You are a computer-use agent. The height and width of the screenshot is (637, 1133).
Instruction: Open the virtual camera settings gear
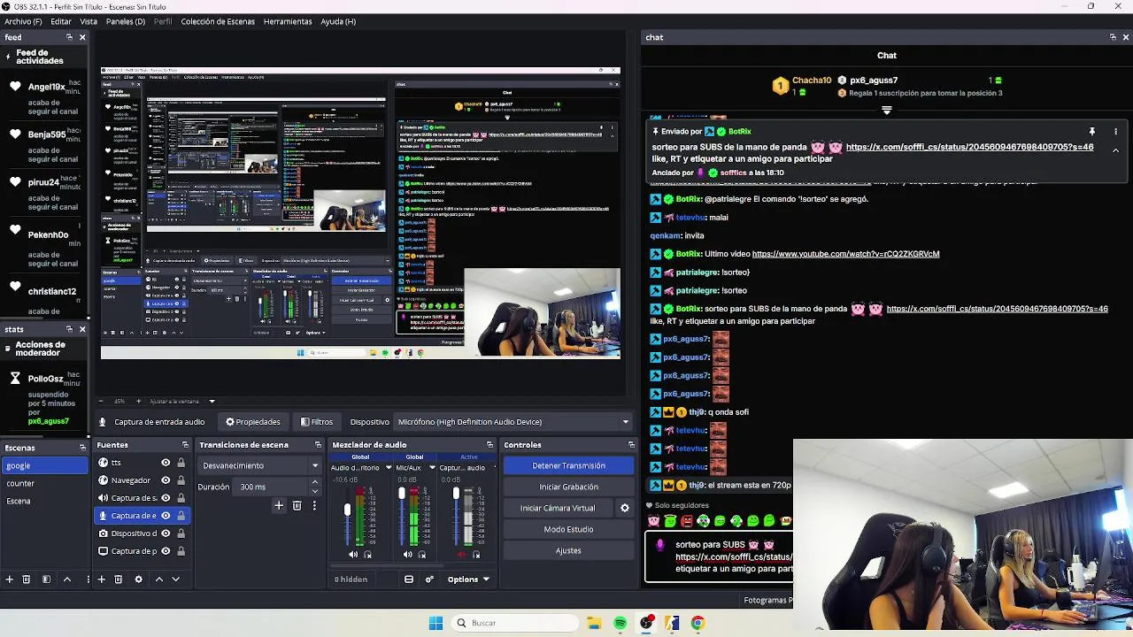625,508
